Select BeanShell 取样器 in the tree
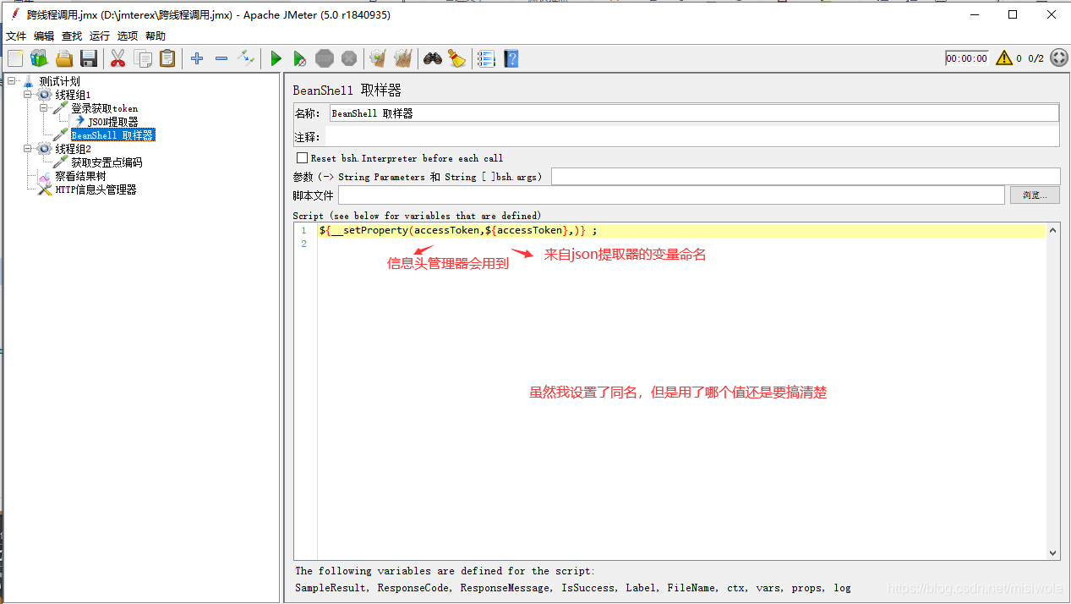 coord(112,135)
